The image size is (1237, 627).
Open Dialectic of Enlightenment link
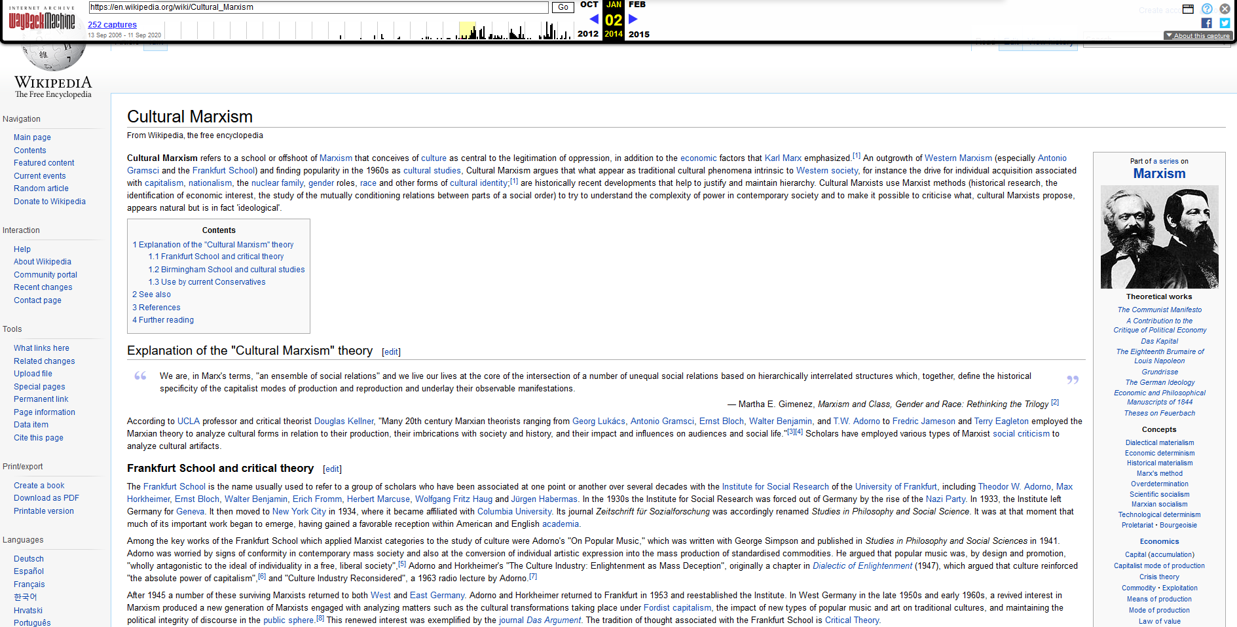tap(862, 566)
